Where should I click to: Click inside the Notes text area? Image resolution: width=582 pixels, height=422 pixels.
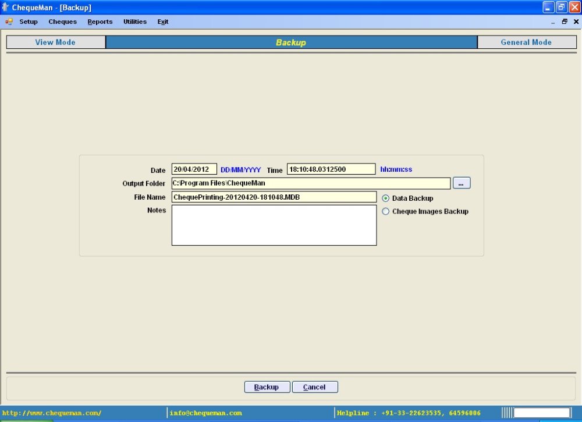pos(274,225)
